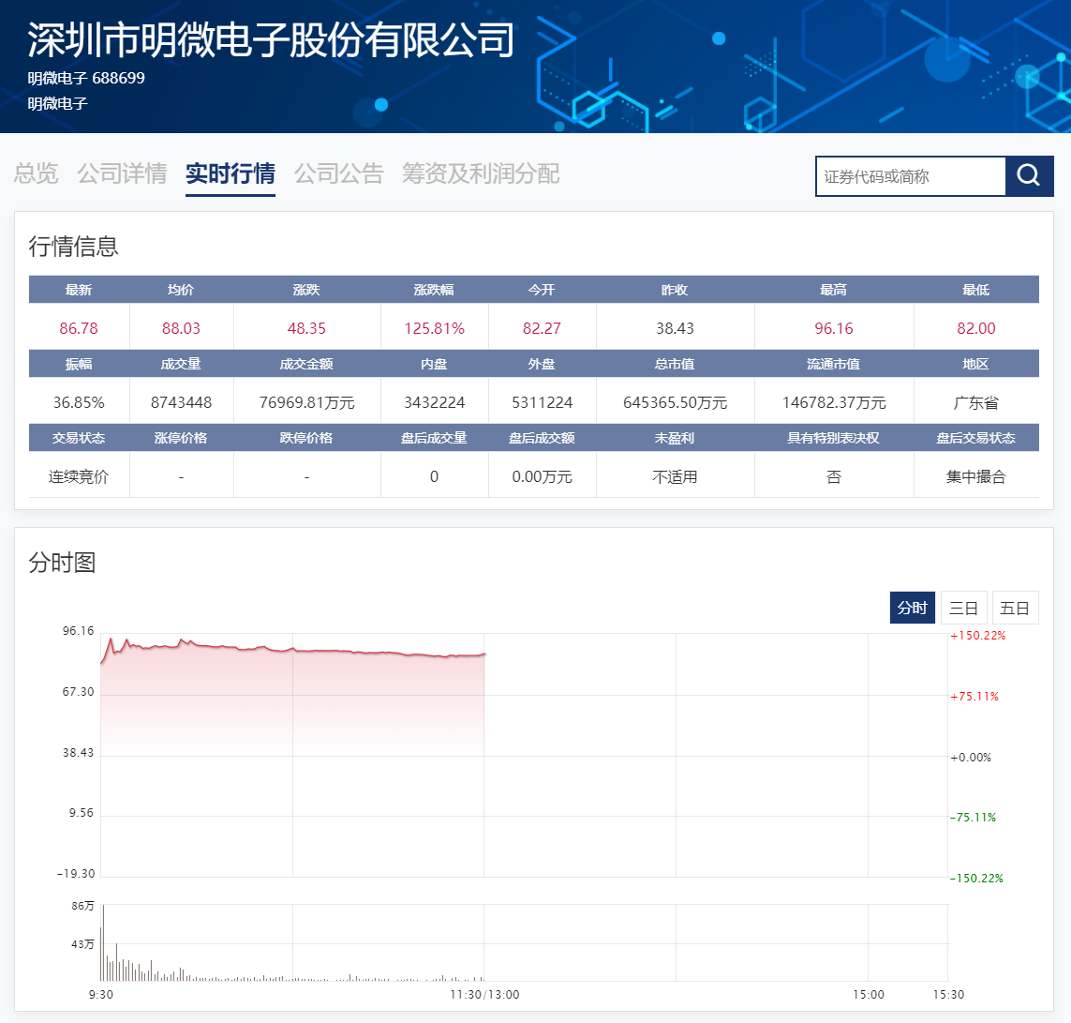This screenshot has height=1023, width=1071.
Task: Click the latest price 86.78
Action: (x=79, y=329)
